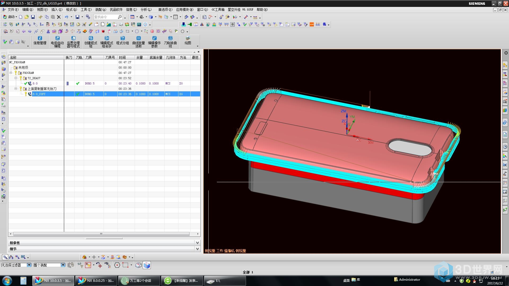
Task: Save part with the floppy disk icon
Action: click(x=33, y=17)
